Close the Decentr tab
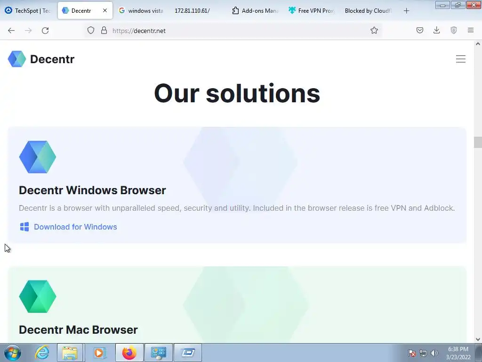This screenshot has height=362, width=482. click(x=105, y=10)
